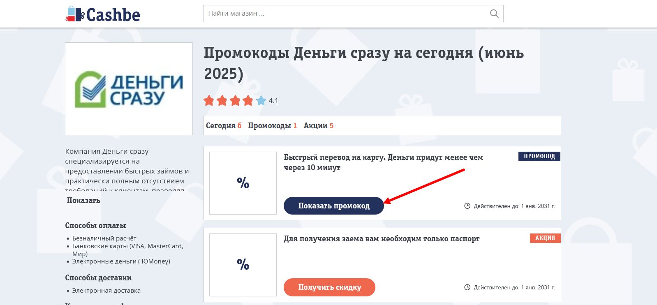Click the validity date of the passport offer

click(514, 288)
